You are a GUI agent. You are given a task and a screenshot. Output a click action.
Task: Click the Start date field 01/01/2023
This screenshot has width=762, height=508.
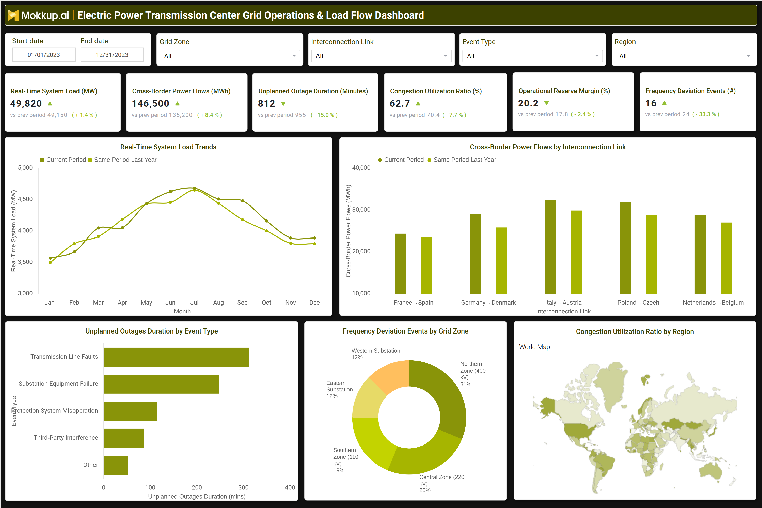tap(44, 55)
